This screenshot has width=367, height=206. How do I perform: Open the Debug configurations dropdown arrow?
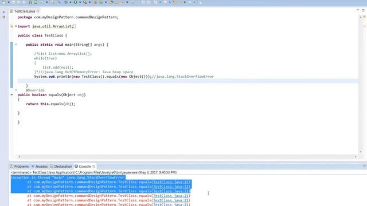tap(71, 2)
